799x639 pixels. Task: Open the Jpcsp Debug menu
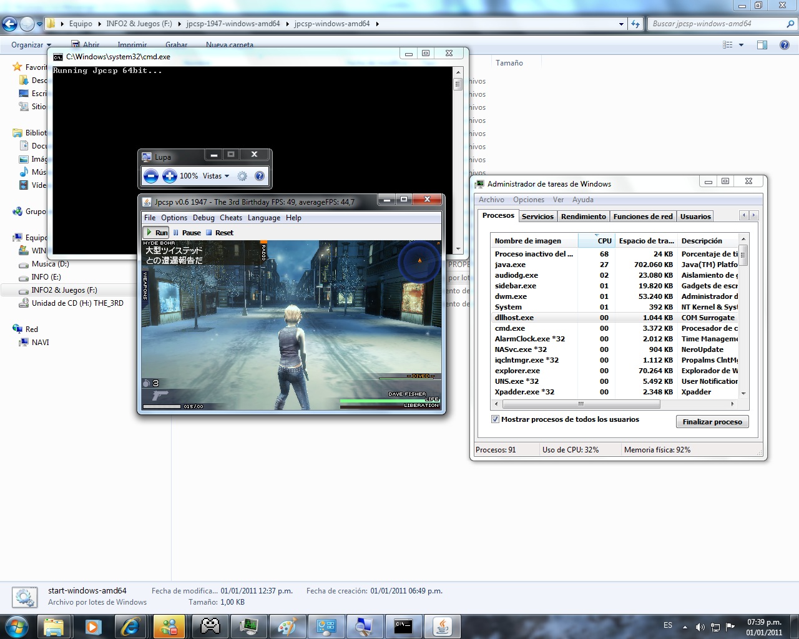click(x=203, y=218)
